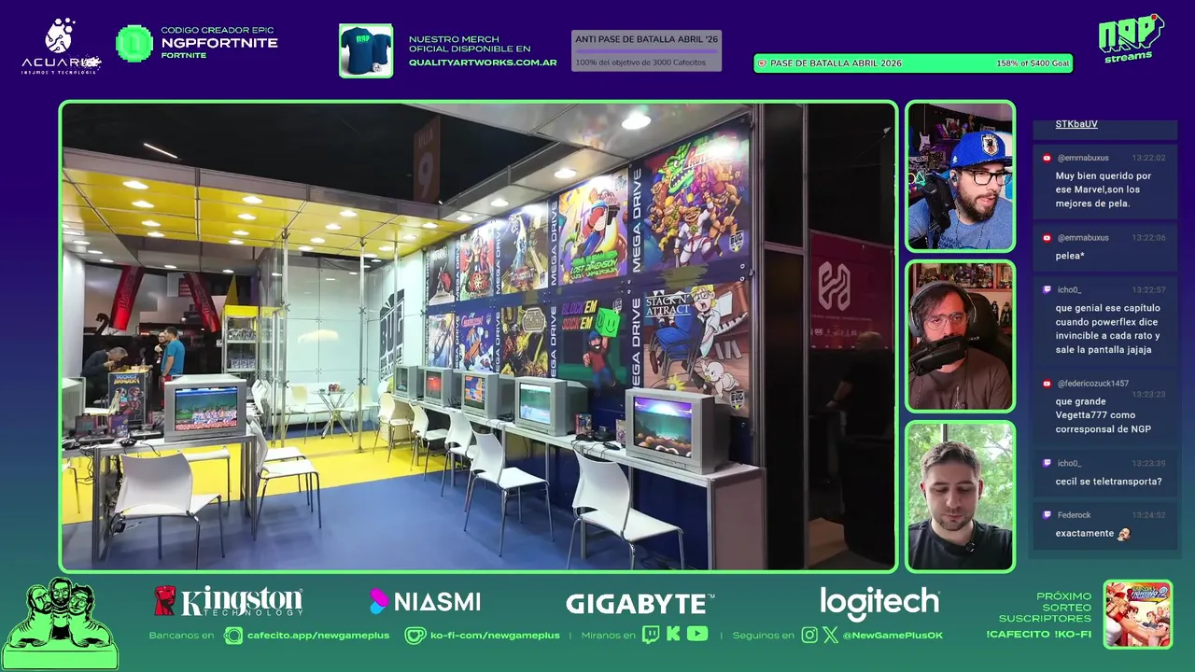The height and width of the screenshot is (672, 1195).
Task: Click the Federock username in chat
Action: click(x=1074, y=515)
